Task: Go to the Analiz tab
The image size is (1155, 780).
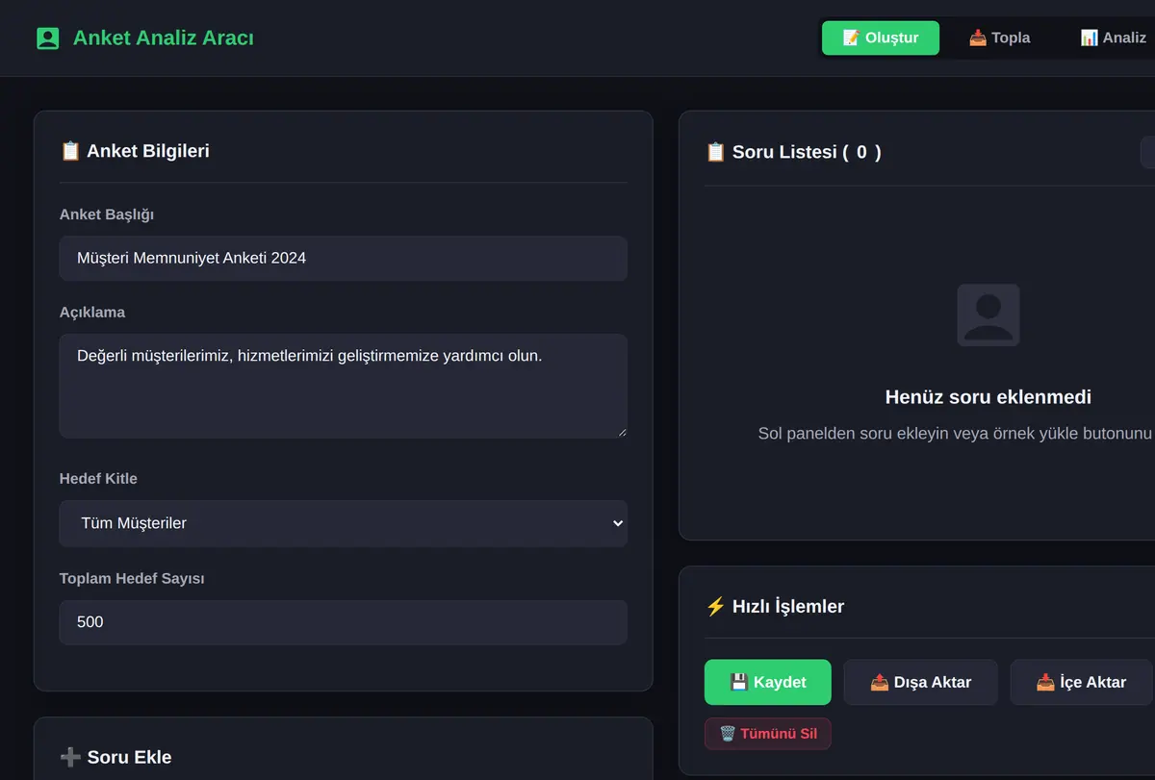Action: point(1113,38)
